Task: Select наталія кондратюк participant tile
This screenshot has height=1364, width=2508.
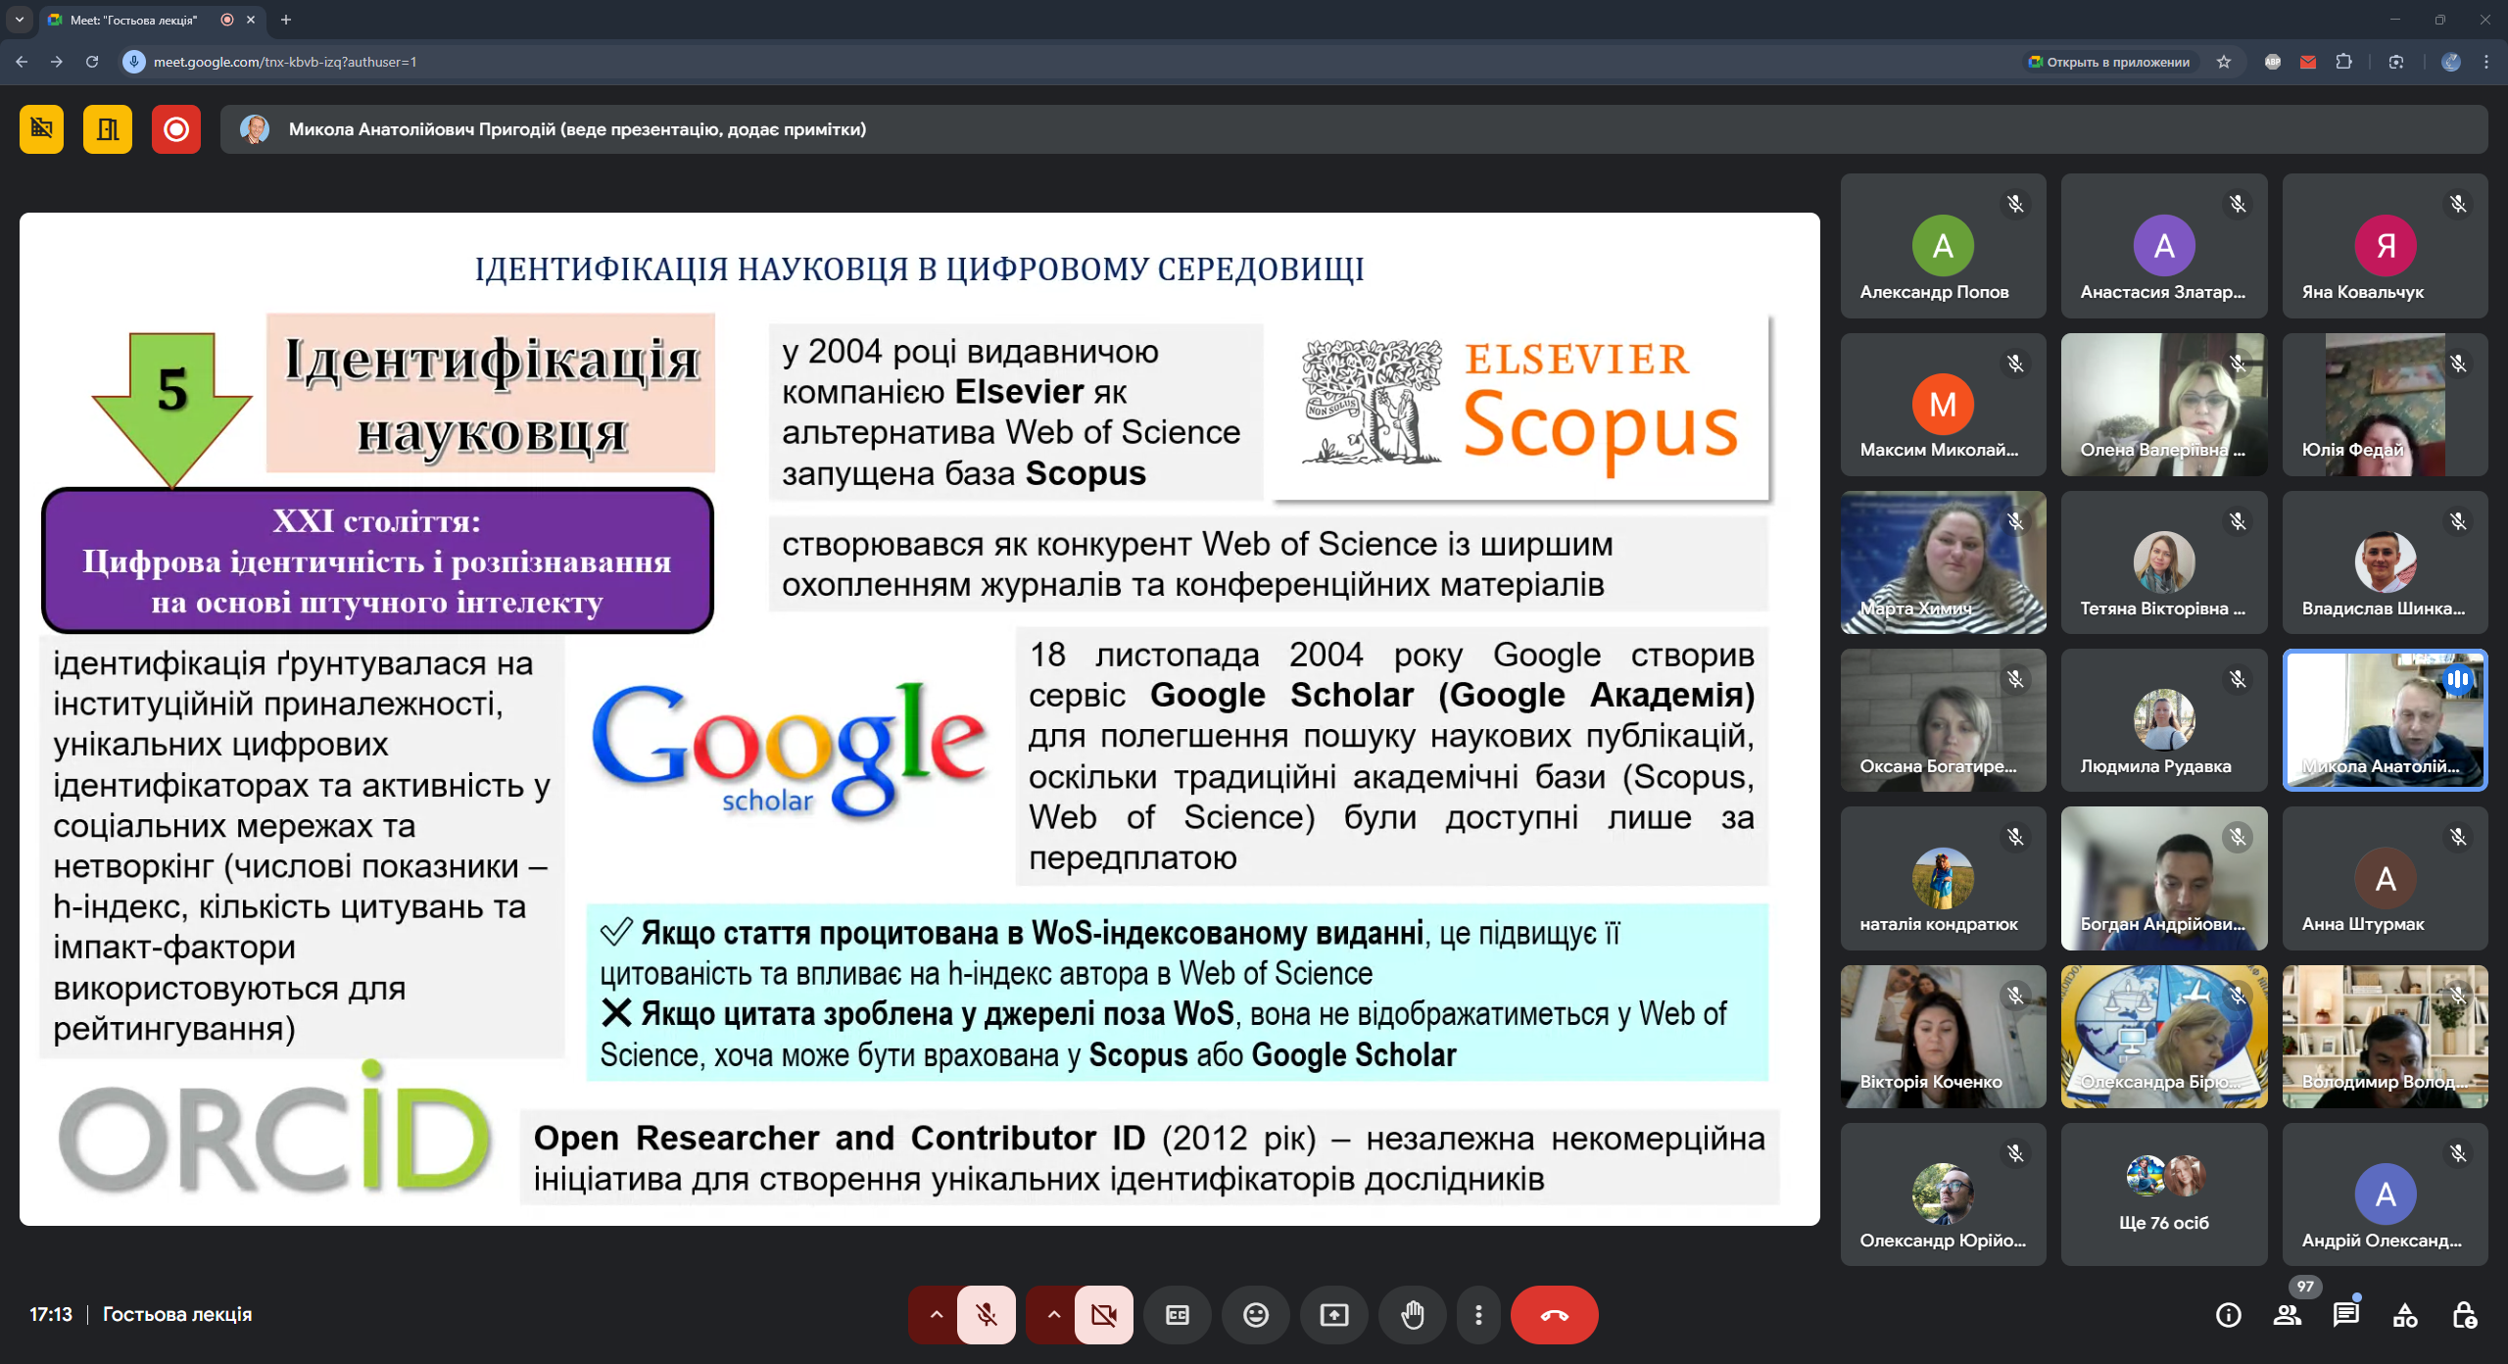Action: [1944, 879]
